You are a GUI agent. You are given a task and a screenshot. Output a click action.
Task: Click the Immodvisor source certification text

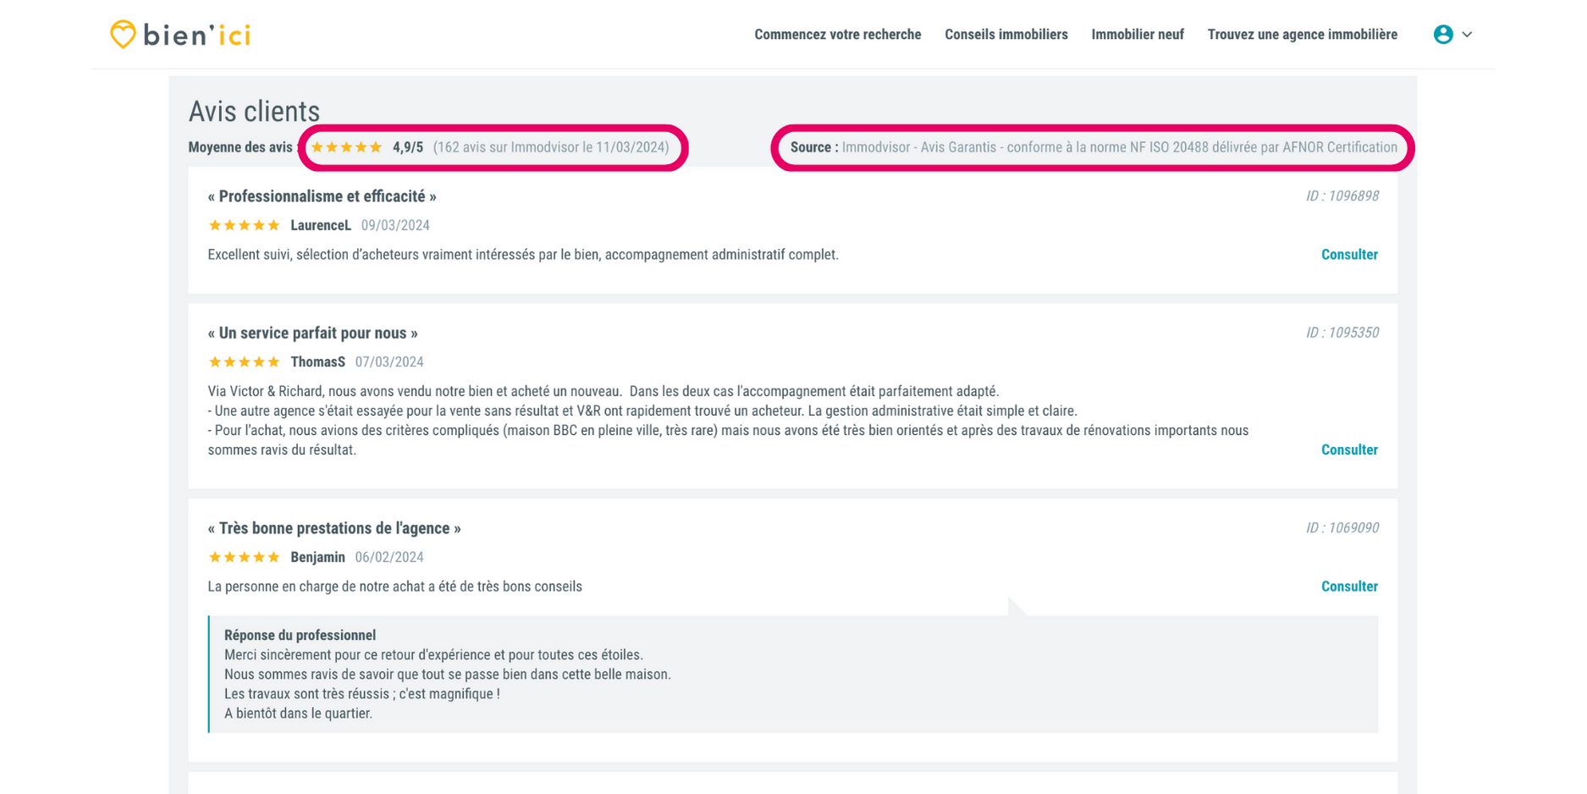click(1119, 147)
